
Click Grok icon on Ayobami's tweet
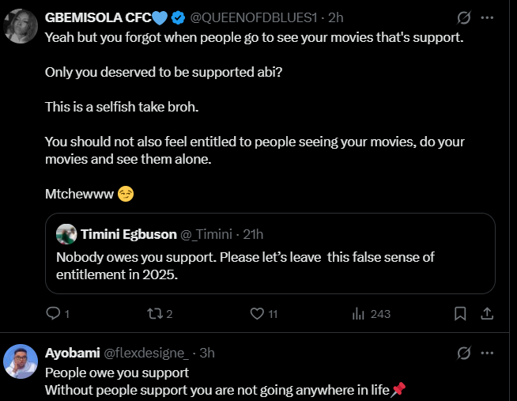(465, 353)
